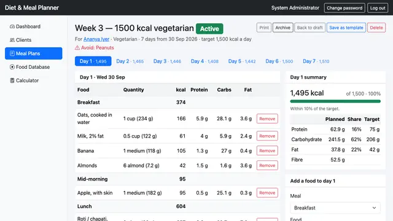
Task: Open the Meal dropdown showing Breakfast
Action: [335, 207]
